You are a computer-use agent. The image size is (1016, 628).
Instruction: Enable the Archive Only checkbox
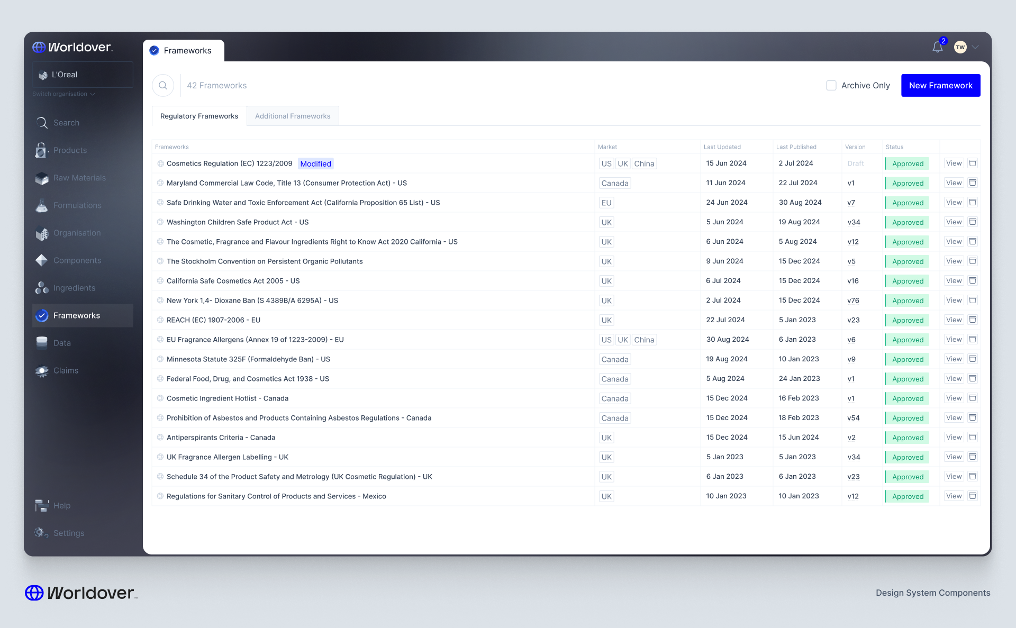(831, 86)
